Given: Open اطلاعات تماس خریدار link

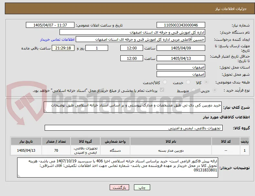Looking at the screenshot, I should pyautogui.click(x=57, y=39).
